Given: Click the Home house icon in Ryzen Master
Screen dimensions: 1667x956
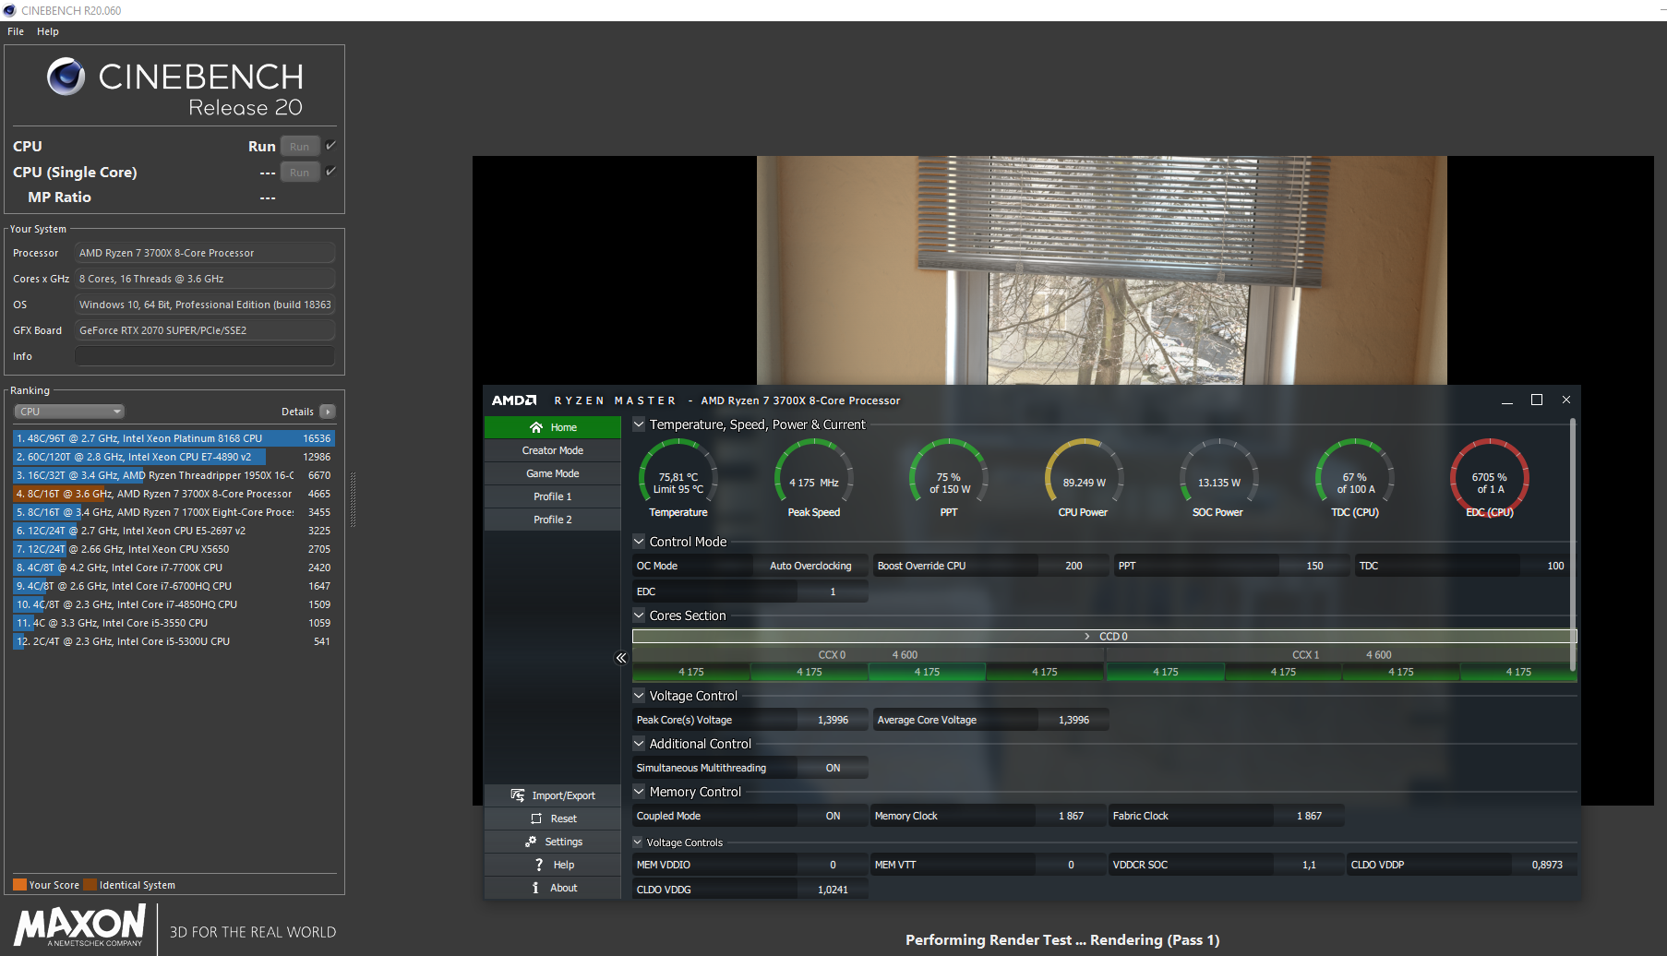Looking at the screenshot, I should 536,427.
